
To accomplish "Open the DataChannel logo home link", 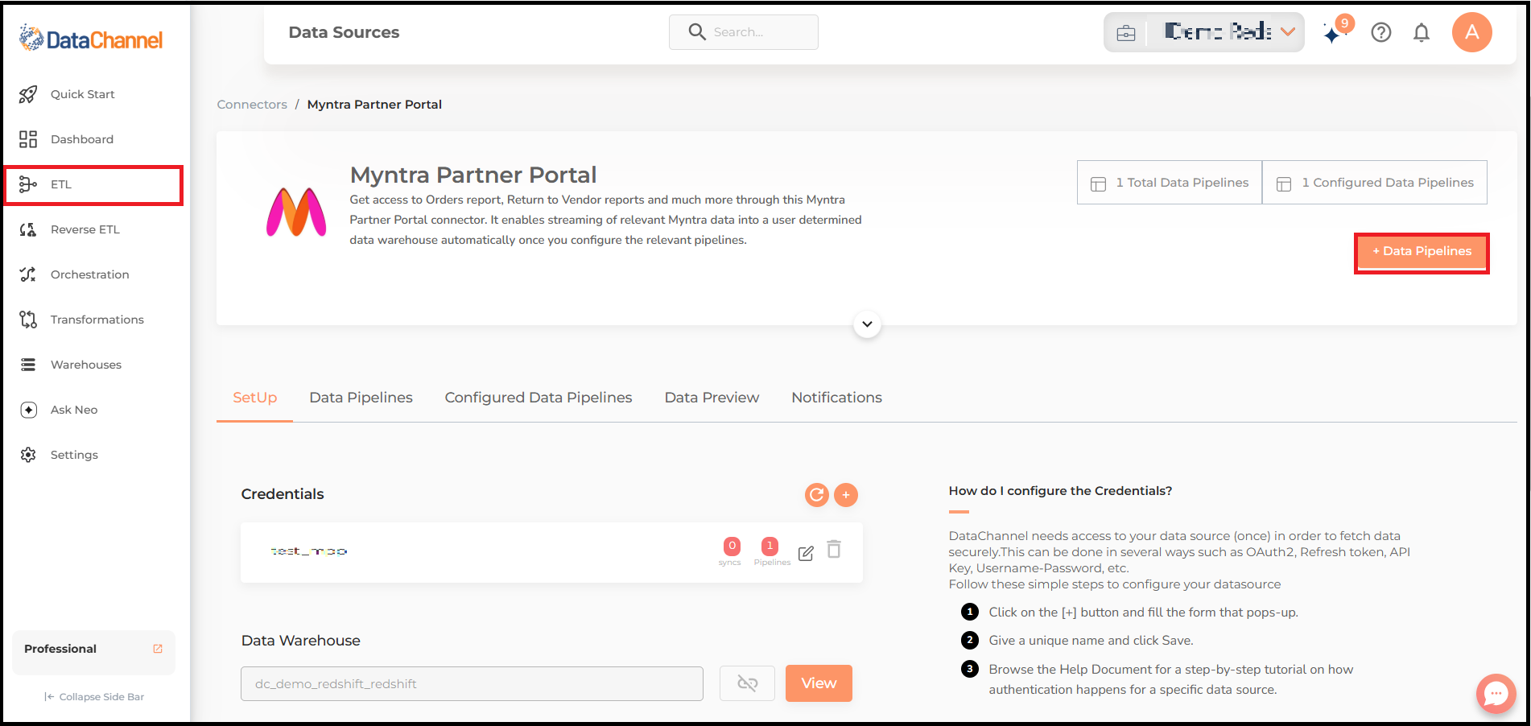I will click(x=91, y=39).
